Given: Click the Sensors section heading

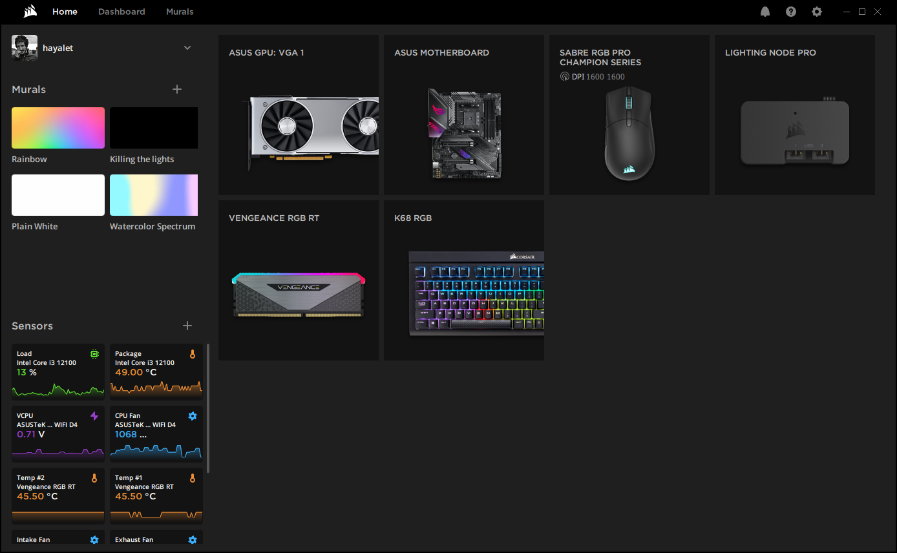Looking at the screenshot, I should (32, 326).
